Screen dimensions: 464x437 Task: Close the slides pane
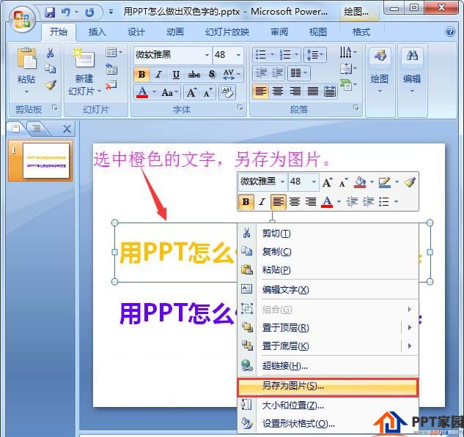click(67, 129)
